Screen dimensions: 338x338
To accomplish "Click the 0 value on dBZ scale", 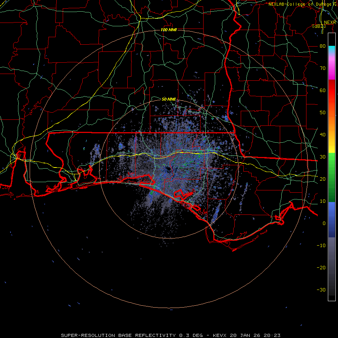I will click(x=324, y=223).
